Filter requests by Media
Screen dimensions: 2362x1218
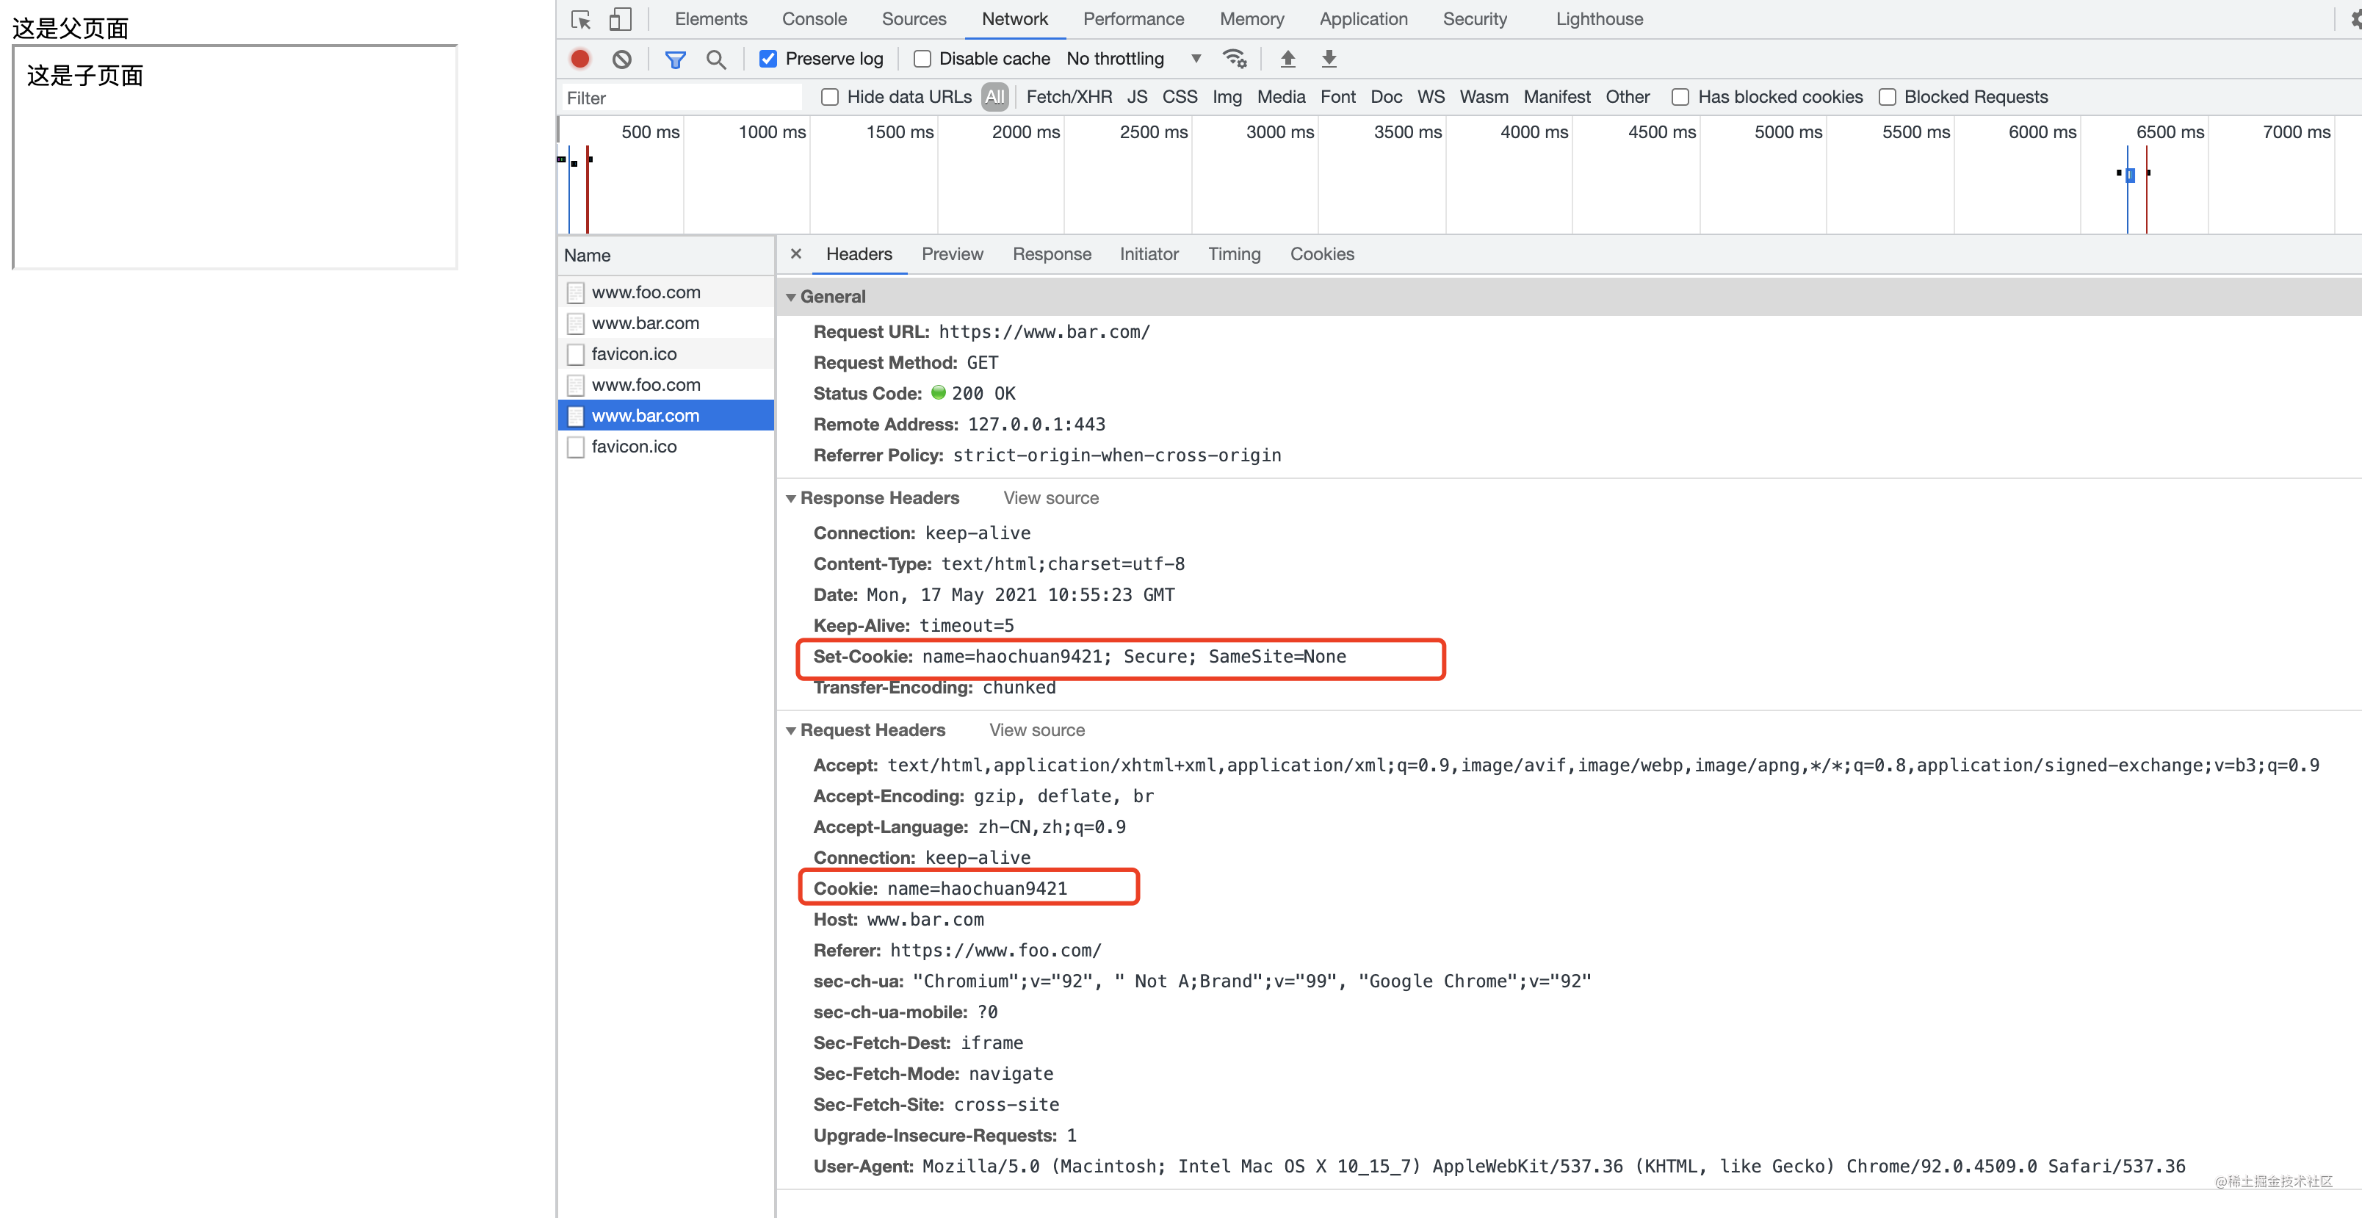tap(1281, 97)
